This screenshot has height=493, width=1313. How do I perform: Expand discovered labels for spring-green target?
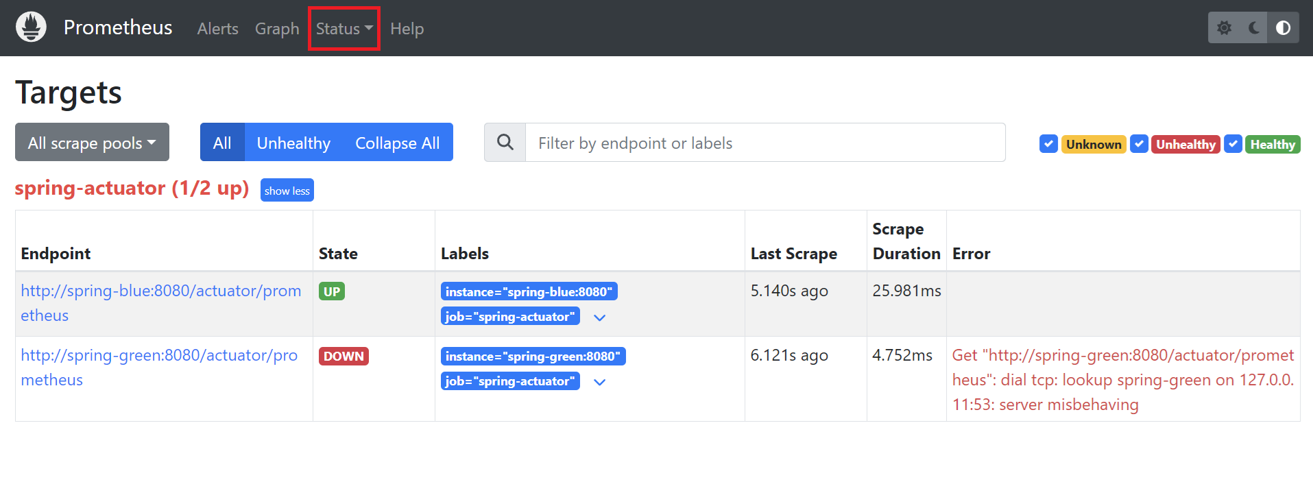pyautogui.click(x=600, y=382)
